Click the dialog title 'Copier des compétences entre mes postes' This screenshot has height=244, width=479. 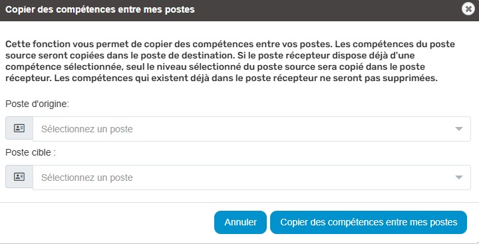(x=100, y=9)
